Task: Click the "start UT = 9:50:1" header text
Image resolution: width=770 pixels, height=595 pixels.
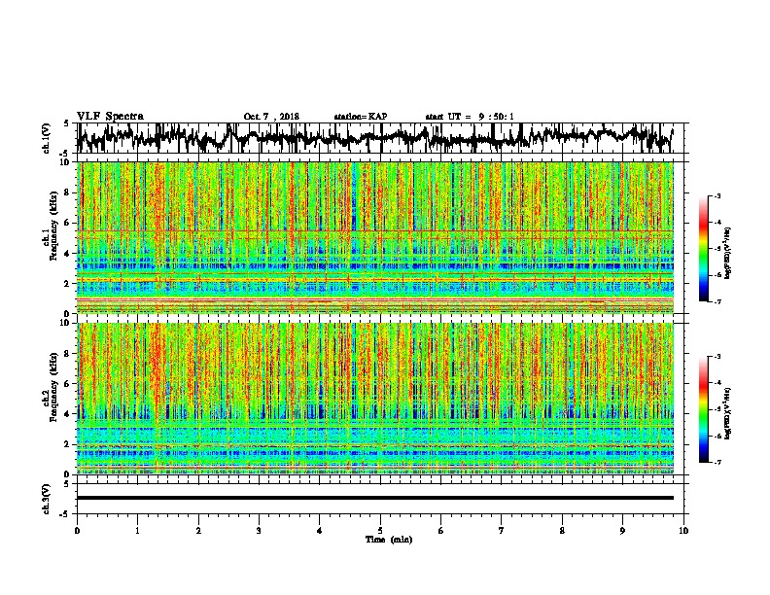Action: [x=470, y=117]
